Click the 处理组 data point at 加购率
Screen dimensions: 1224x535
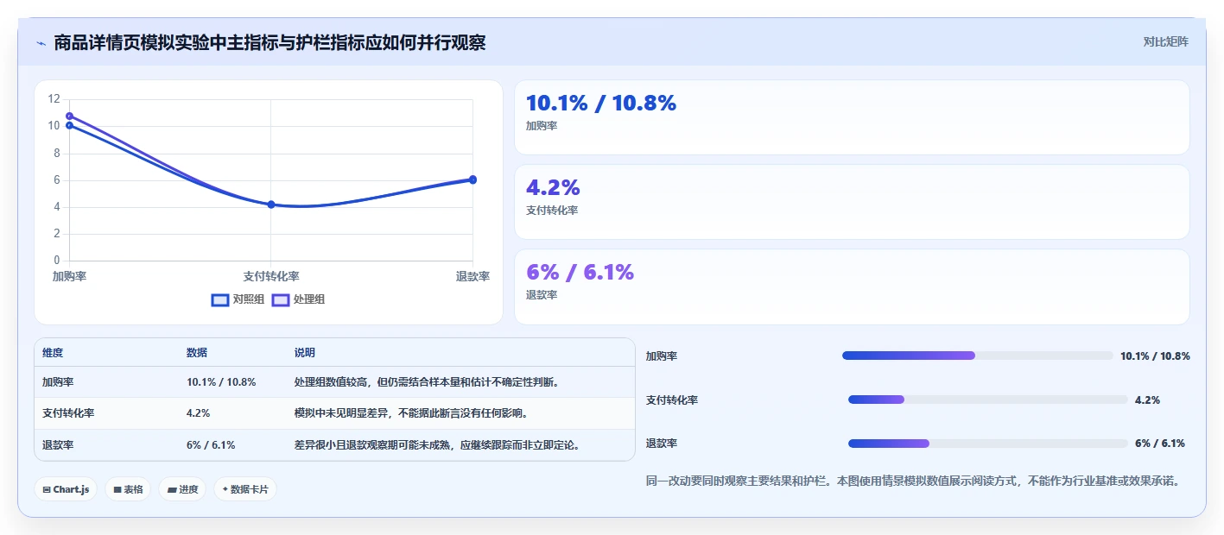(x=70, y=116)
